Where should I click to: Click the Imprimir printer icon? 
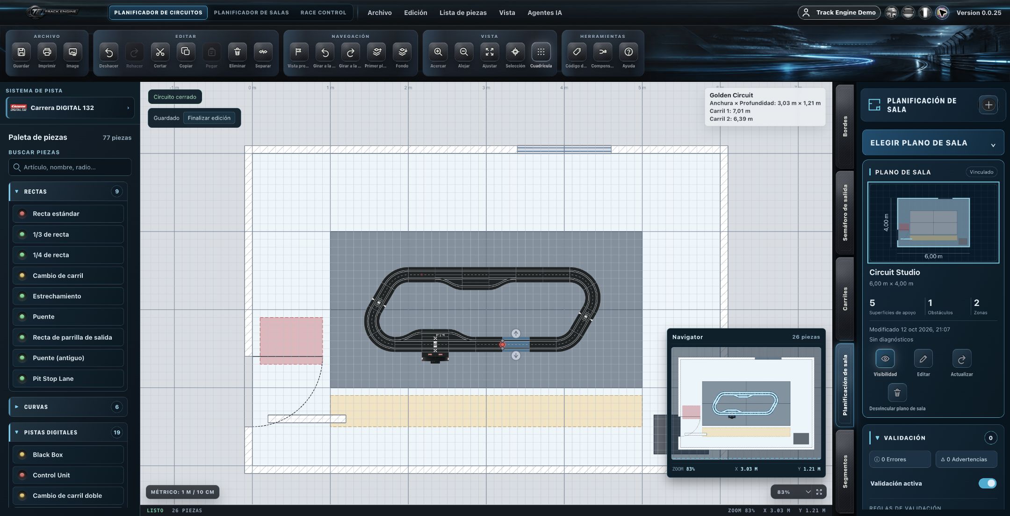click(47, 52)
